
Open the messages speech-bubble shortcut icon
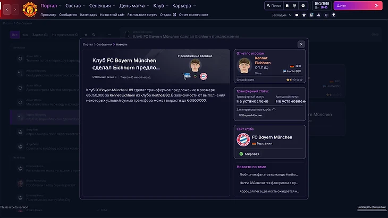[x=297, y=15]
